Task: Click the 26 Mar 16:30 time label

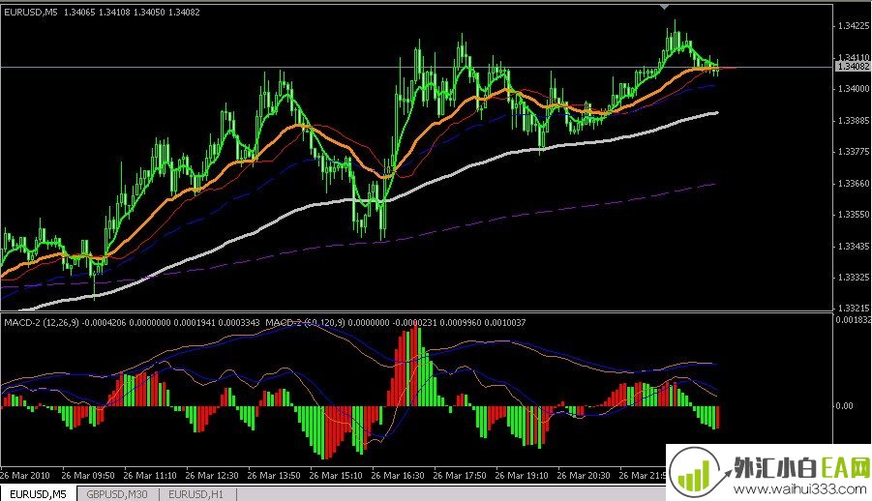Action: point(399,477)
